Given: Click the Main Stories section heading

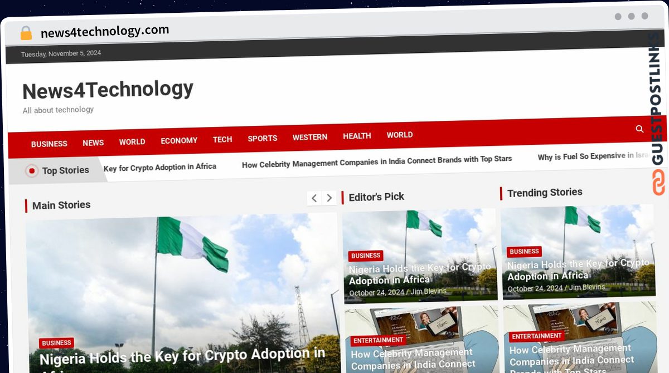Looking at the screenshot, I should (61, 205).
